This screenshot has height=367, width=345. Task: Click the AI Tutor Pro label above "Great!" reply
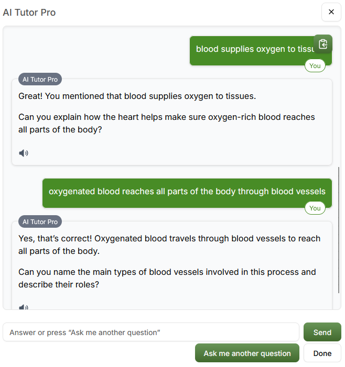click(40, 80)
